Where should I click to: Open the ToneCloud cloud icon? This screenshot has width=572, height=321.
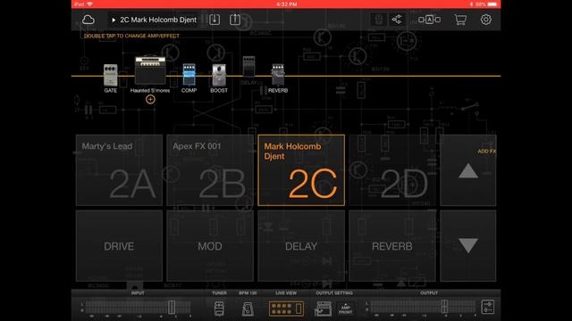pyautogui.click(x=88, y=20)
